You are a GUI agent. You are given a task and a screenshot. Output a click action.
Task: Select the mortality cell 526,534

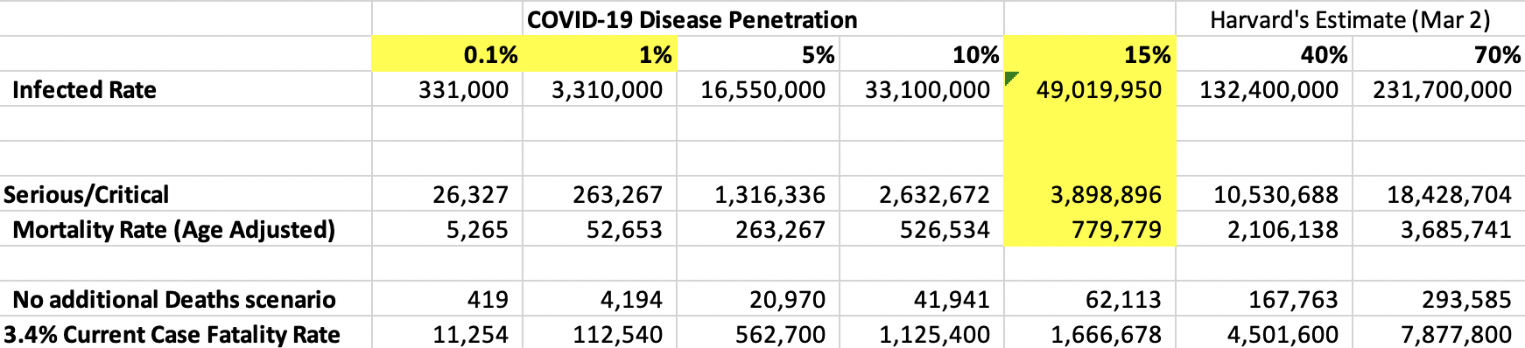pos(922,229)
